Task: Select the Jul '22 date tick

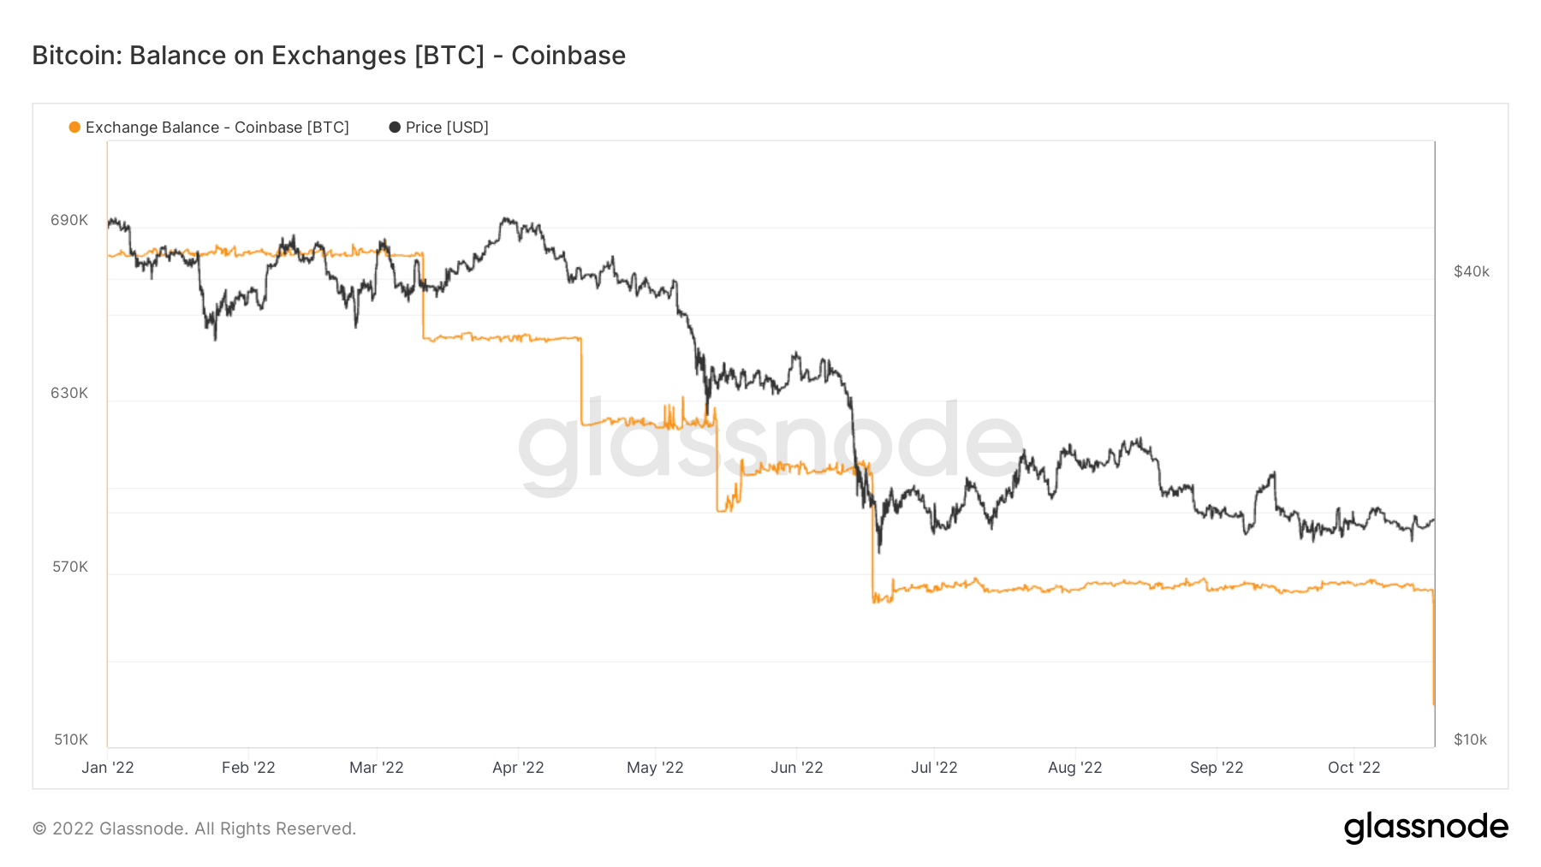Action: click(x=934, y=768)
